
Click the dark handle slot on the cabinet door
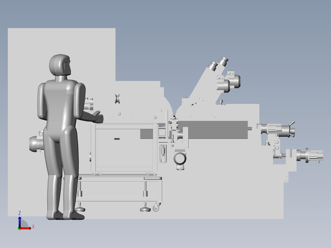tap(117, 139)
